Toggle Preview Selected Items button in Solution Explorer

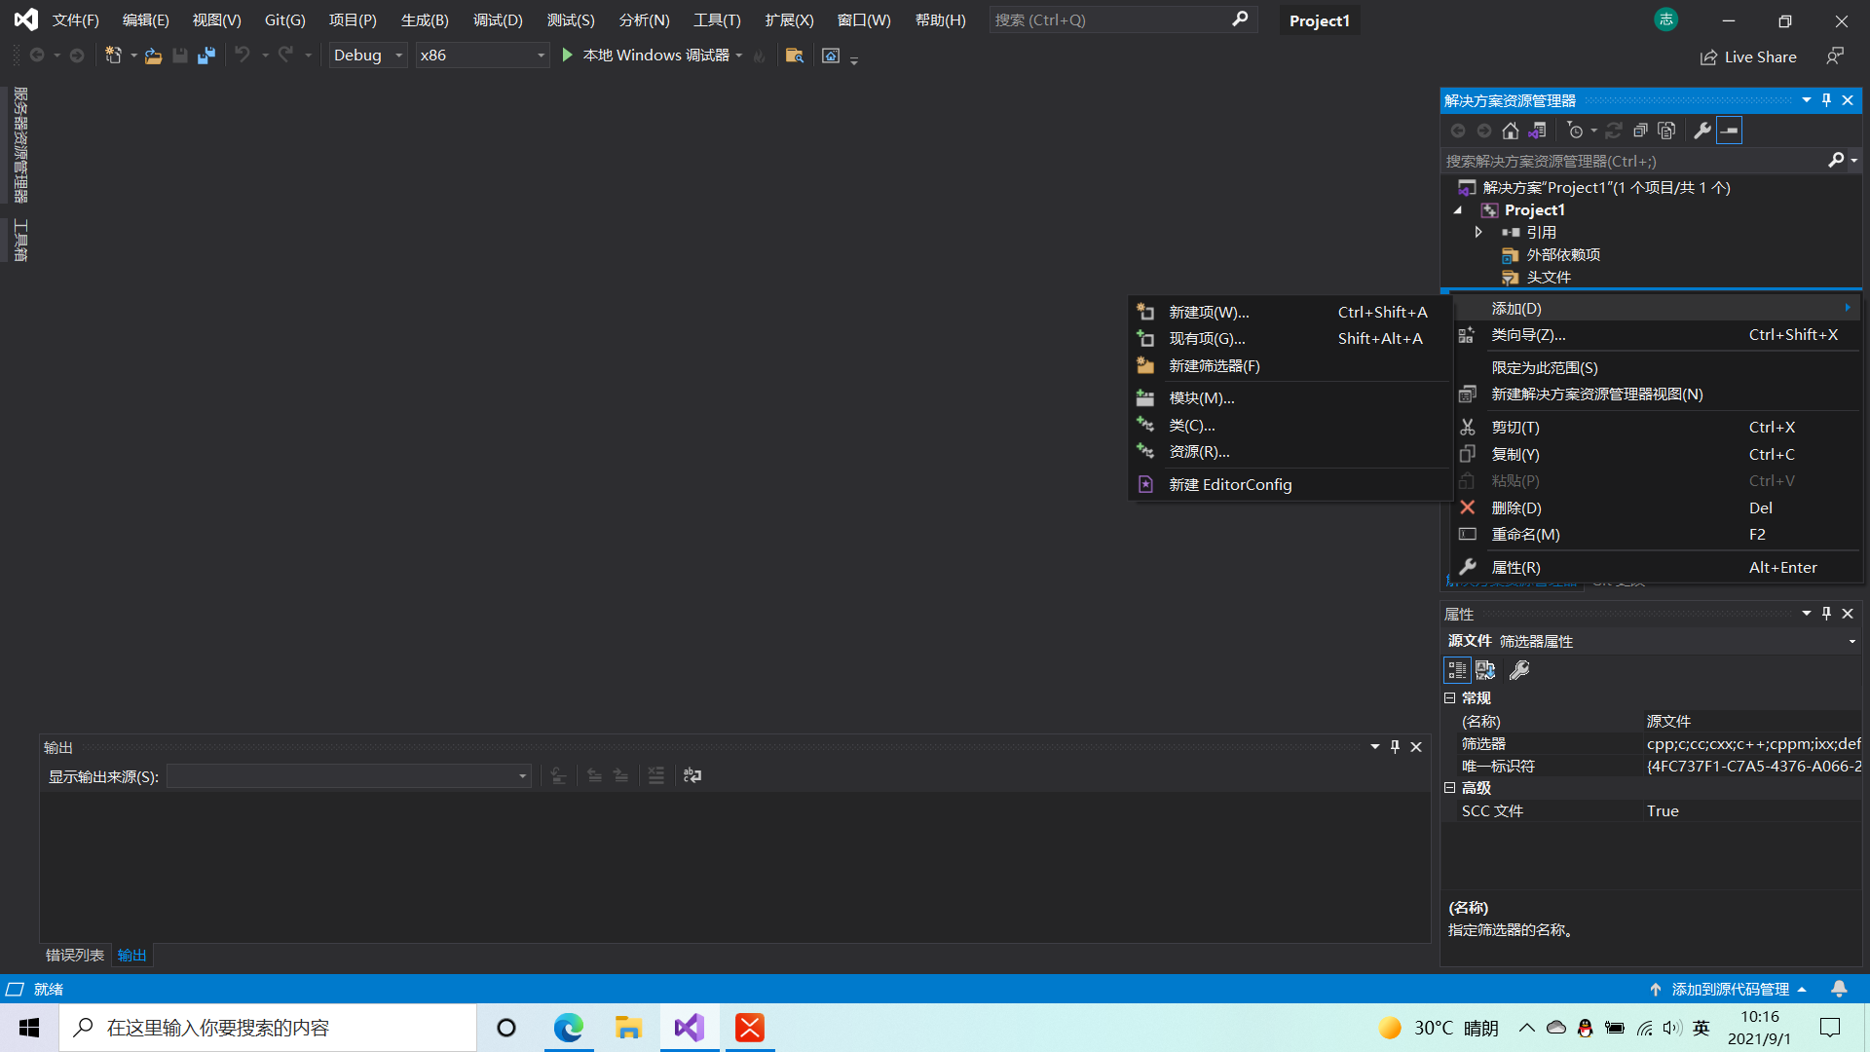click(x=1730, y=131)
